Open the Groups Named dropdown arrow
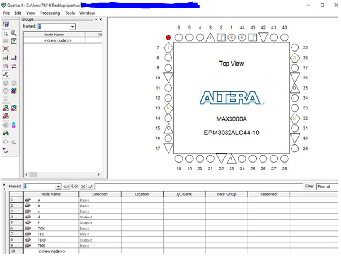The height and width of the screenshot is (257, 341). pos(73,27)
